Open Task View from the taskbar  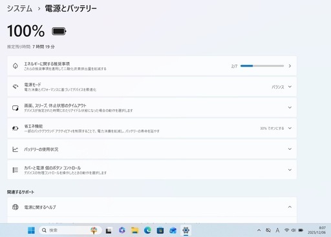click(109, 231)
